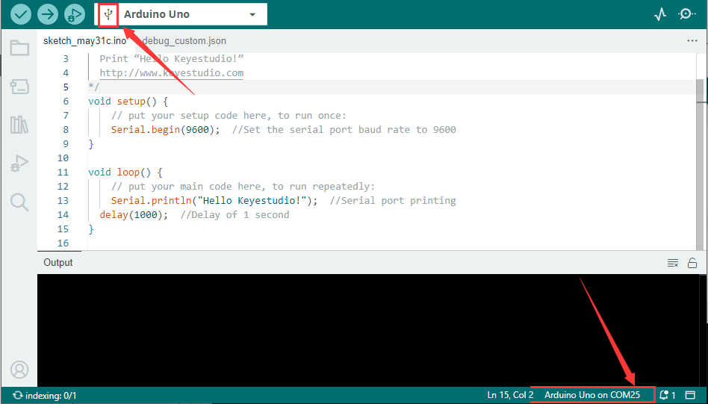This screenshot has height=404, width=708.
Task: Click the Print "Hello Keyestudio!" comment line
Action: pos(172,59)
